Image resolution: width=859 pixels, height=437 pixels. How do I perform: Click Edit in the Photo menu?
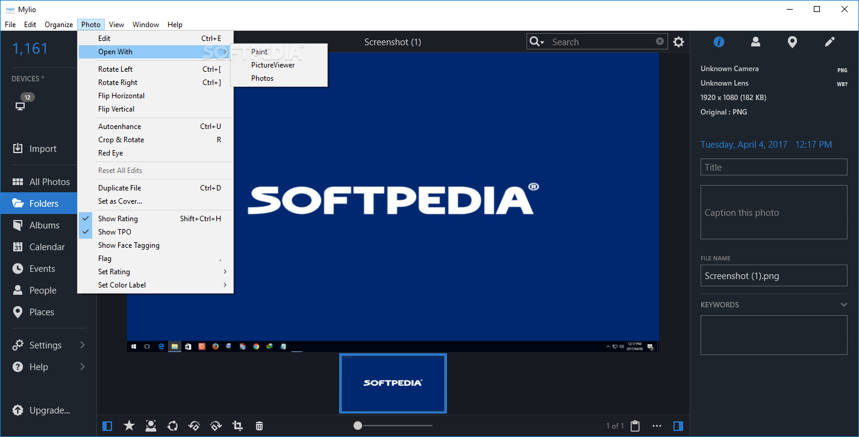point(155,39)
